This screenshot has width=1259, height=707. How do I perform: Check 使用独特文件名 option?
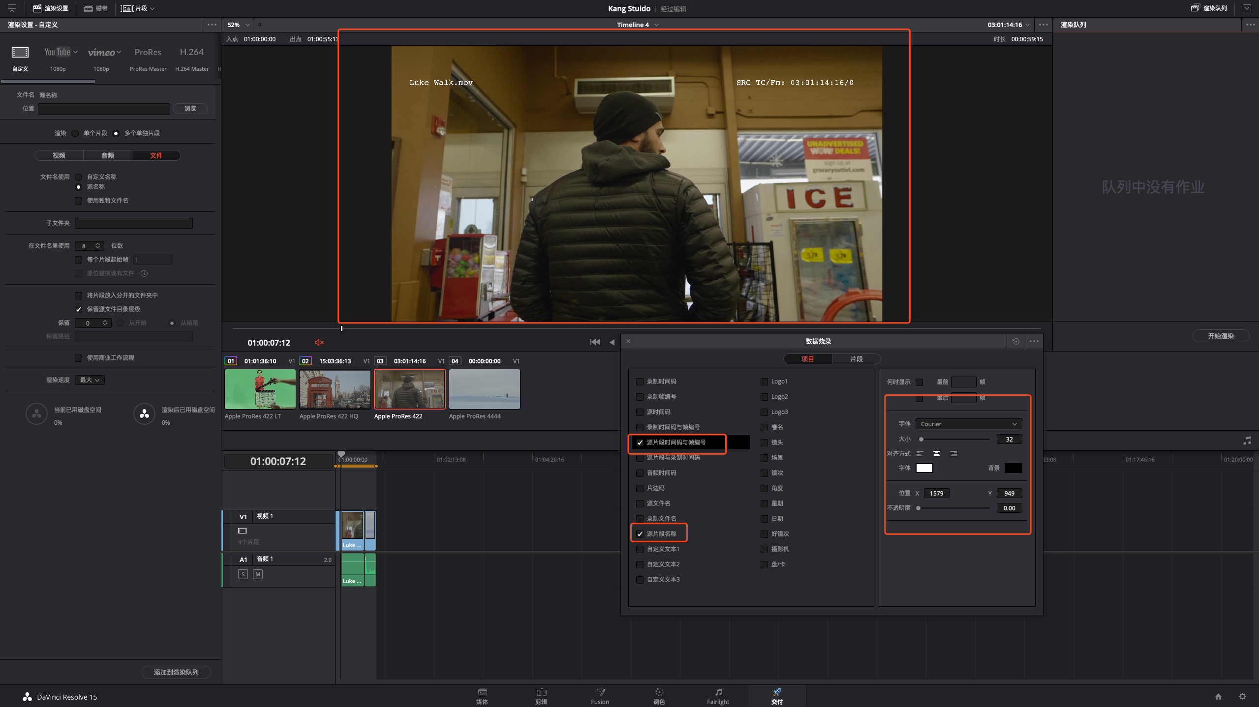78,201
